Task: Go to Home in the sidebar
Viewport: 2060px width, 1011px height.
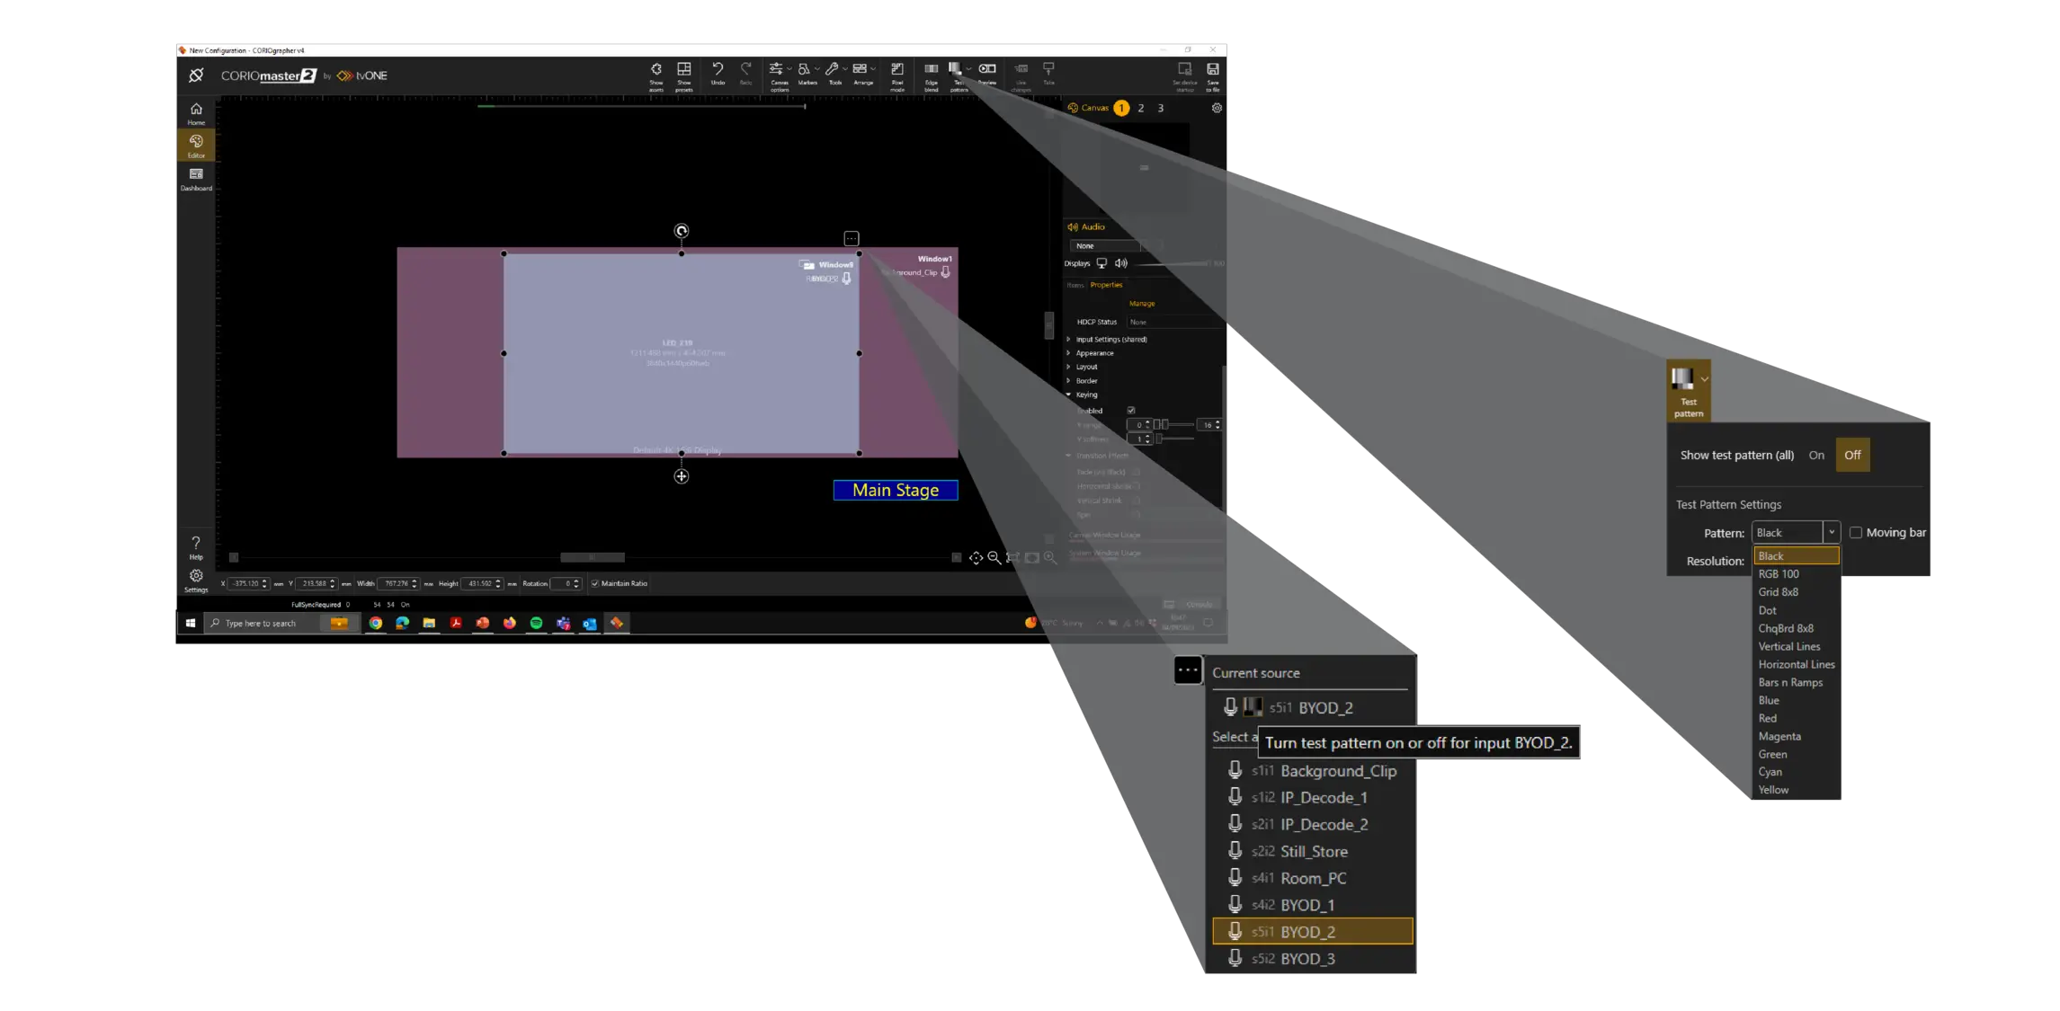Action: click(x=196, y=113)
